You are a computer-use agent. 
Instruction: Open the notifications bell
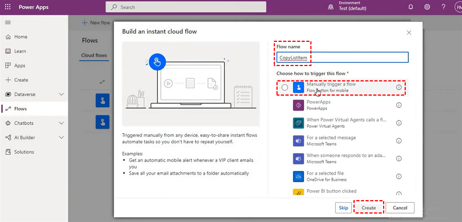click(411, 7)
